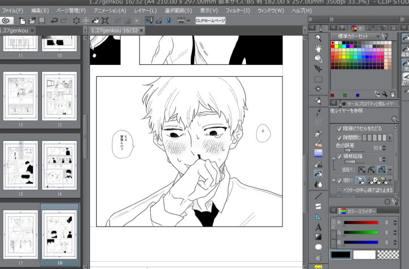Screen dimensions: 409x269
Task: Click the Scale/Rotate transform icon
Action: point(105,20)
